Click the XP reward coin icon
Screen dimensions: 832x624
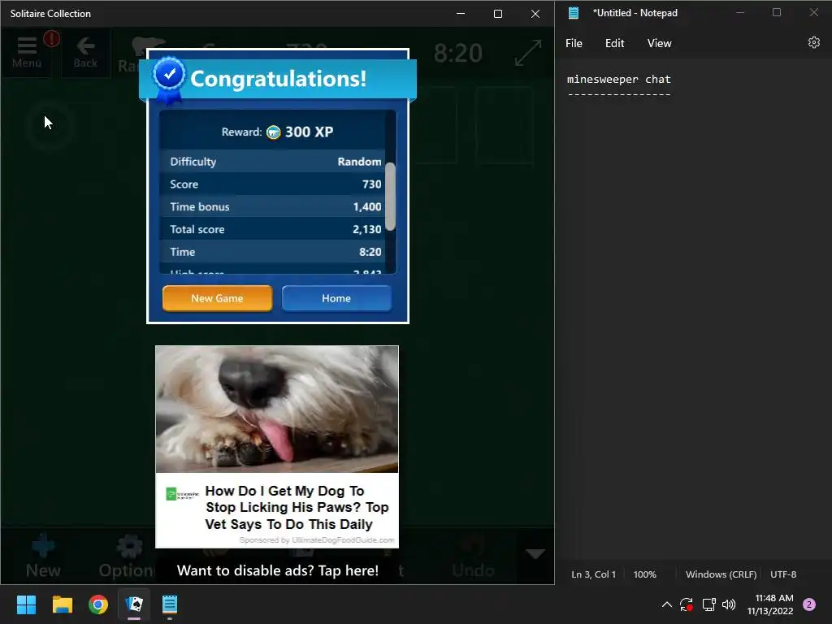pyautogui.click(x=273, y=132)
